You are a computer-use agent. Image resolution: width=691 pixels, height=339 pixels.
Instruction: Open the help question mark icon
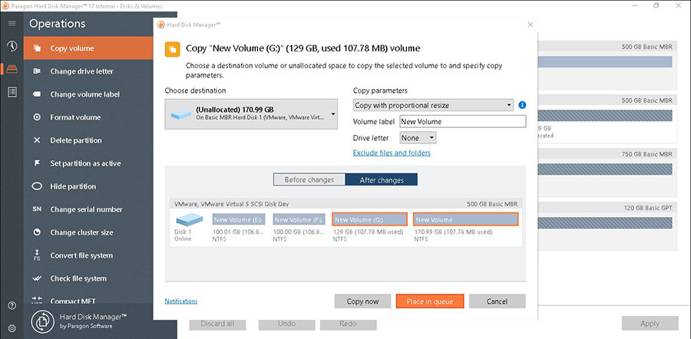(x=12, y=305)
